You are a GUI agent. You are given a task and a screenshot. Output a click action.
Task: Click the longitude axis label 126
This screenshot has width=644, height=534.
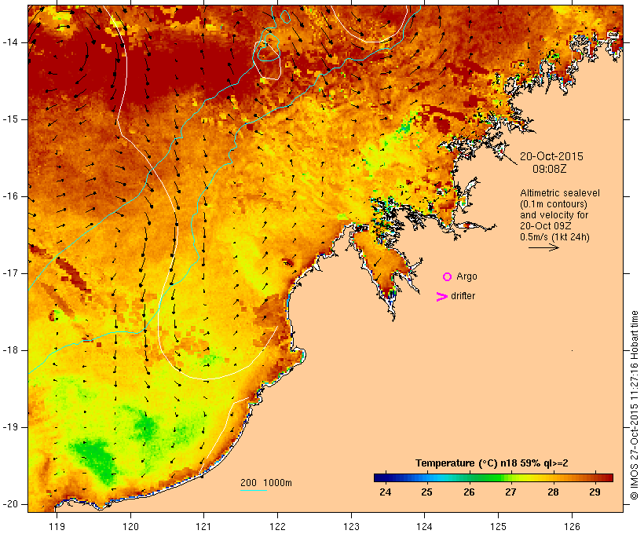click(572, 526)
